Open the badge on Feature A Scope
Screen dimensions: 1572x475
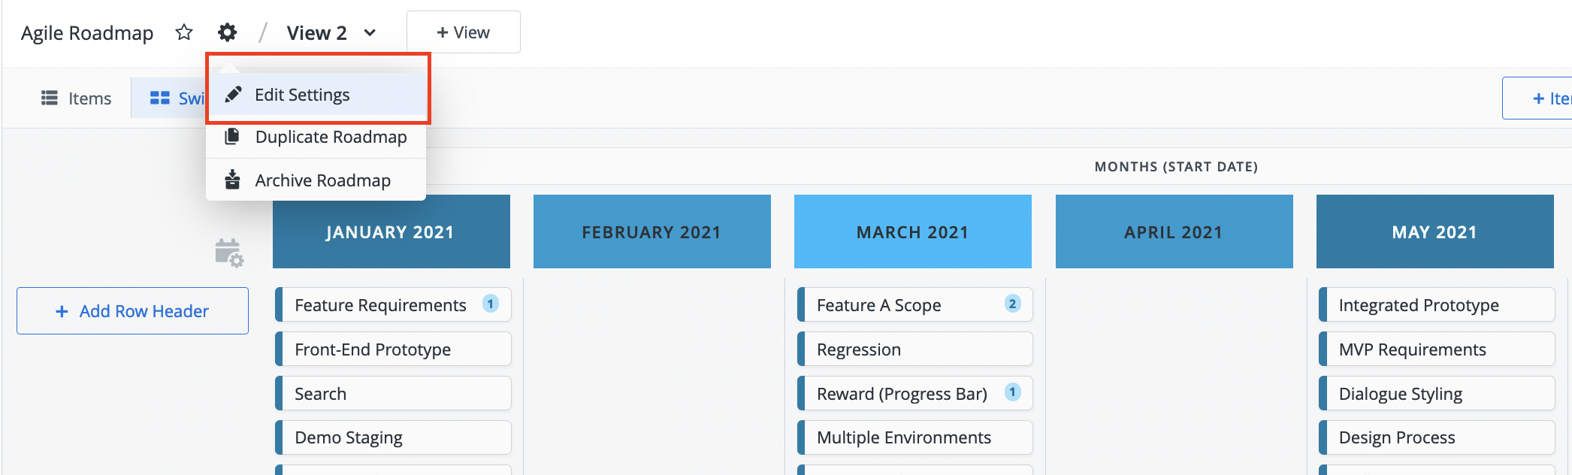[1013, 304]
